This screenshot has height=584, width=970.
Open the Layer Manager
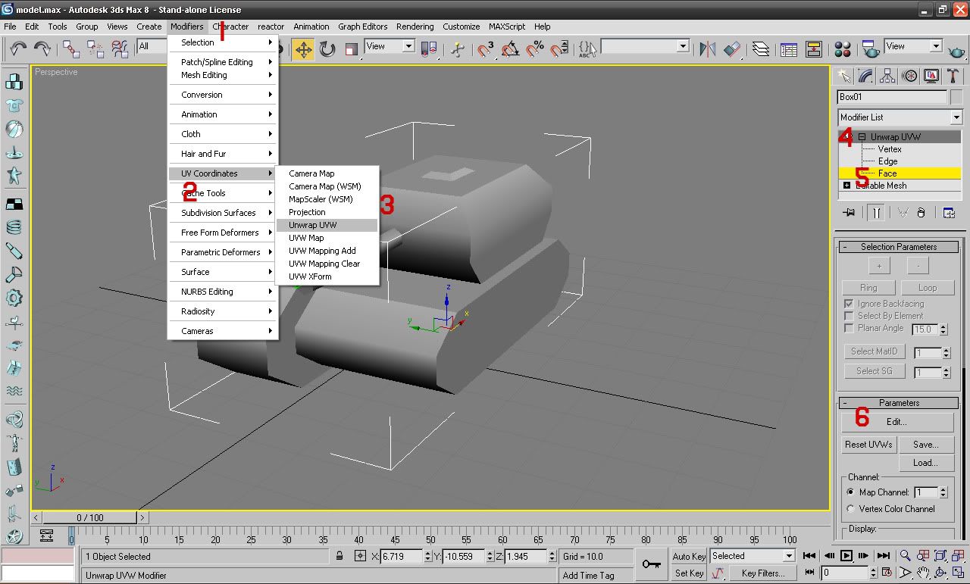762,50
